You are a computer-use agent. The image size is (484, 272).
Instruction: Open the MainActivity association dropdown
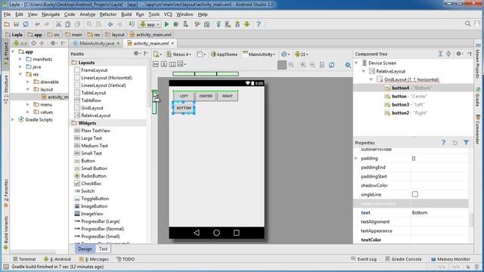coord(259,54)
